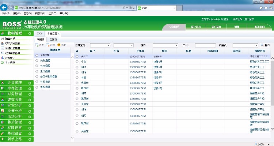
Task: Open browser settings gear icon
Action: pyautogui.click(x=271, y=8)
